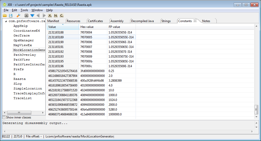The width and height of the screenshot is (261, 141).
Task: Click the back navigation arrow
Action: tap(38, 15)
